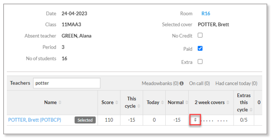Sort by This cycle column arrows
The image size is (273, 139).
(139, 106)
